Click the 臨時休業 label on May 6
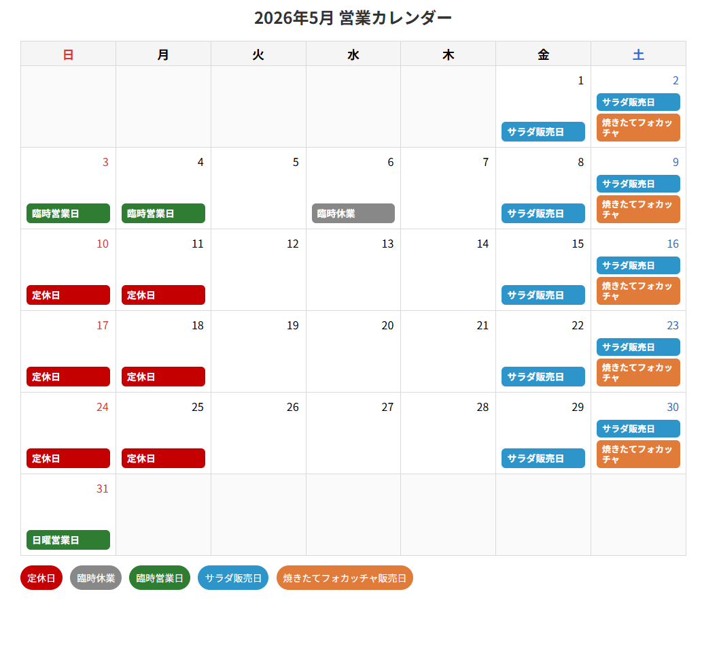Viewport: 702px width, 645px height. click(353, 214)
